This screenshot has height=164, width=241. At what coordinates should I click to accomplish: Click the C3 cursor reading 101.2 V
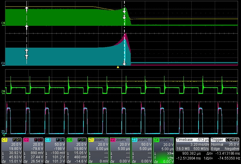(x=59, y=157)
